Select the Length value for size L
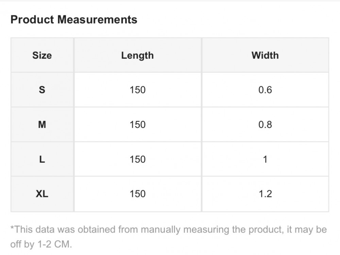Viewport: 340px width, 255px height. point(137,159)
